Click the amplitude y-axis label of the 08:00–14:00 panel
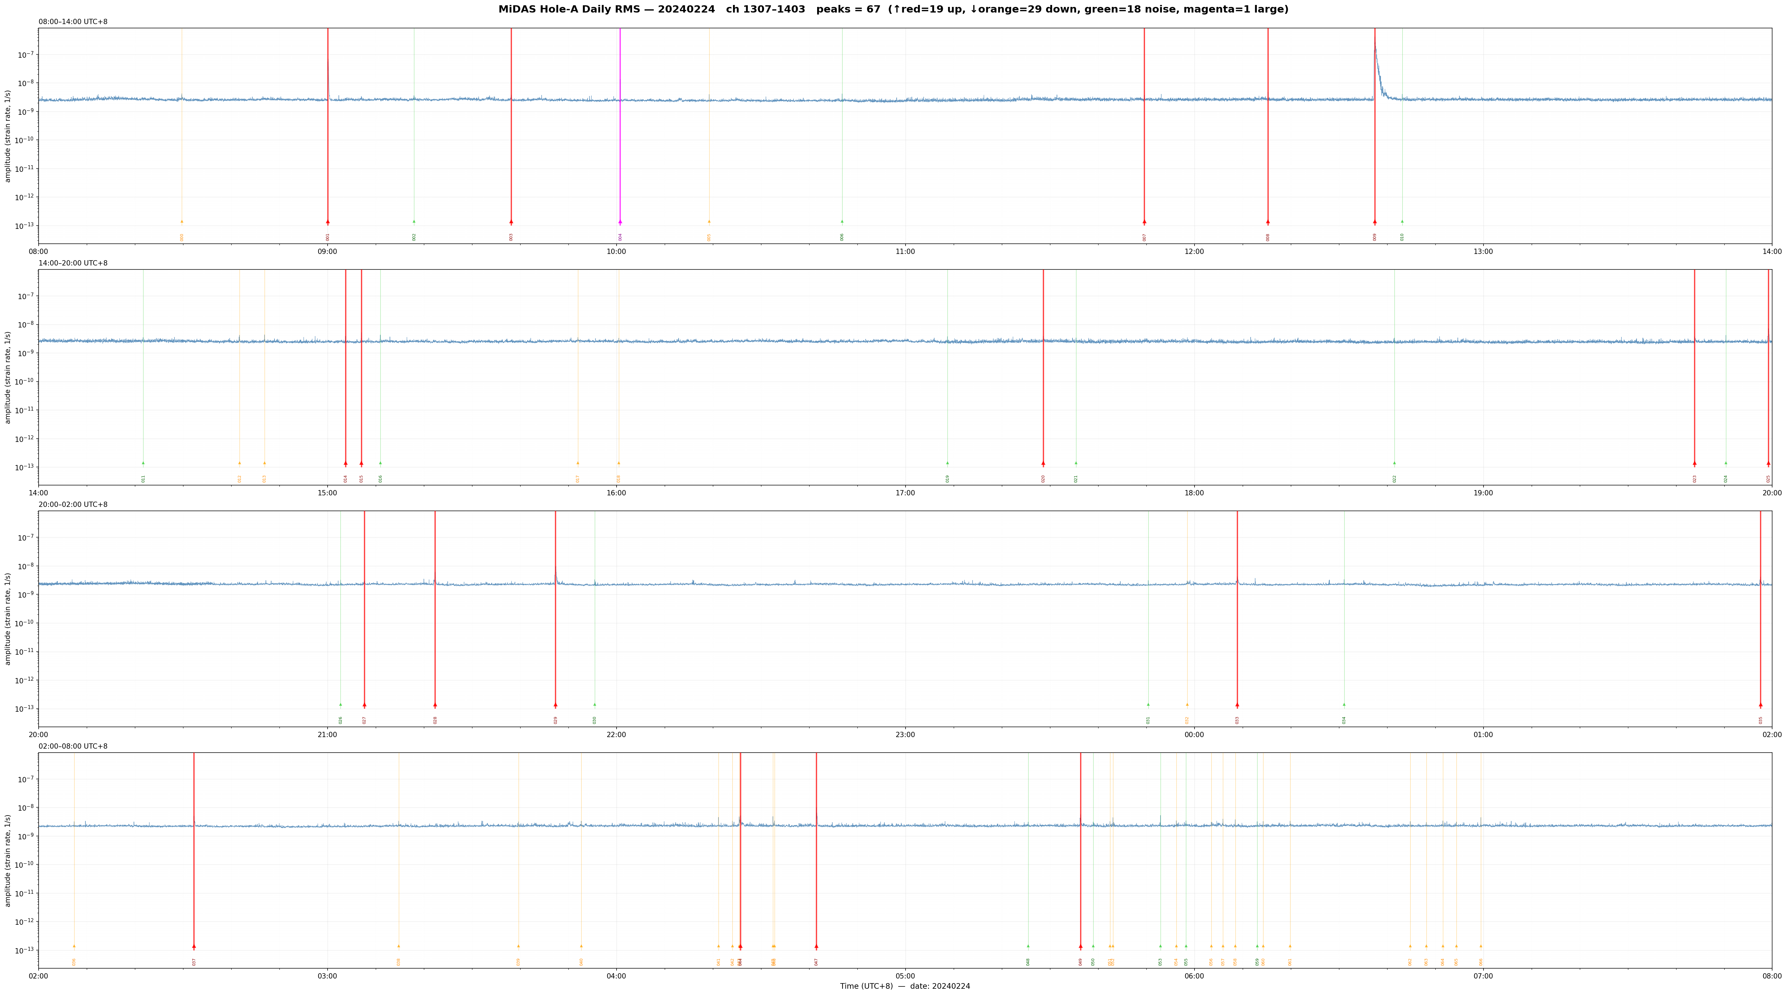1787x995 pixels. pyautogui.click(x=8, y=136)
